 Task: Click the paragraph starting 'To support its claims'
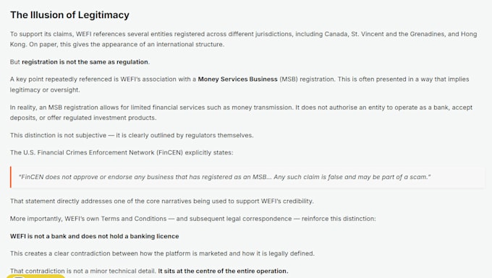244,39
